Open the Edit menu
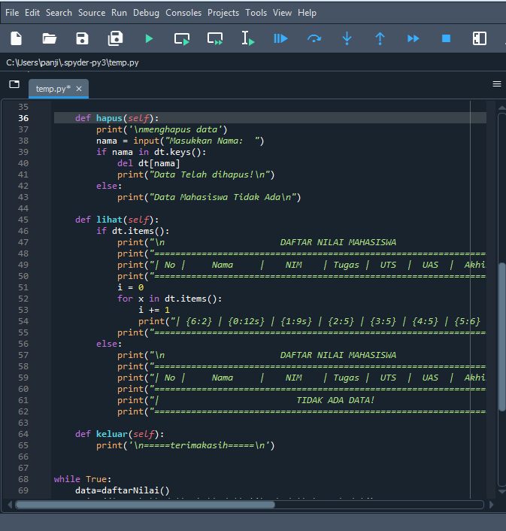Viewport: 506px width, 531px height. 32,13
